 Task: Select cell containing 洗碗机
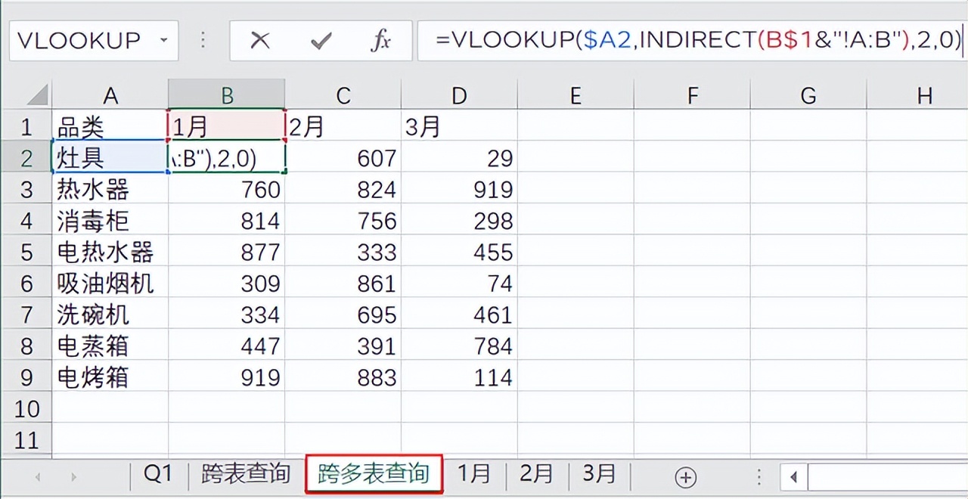[x=110, y=314]
